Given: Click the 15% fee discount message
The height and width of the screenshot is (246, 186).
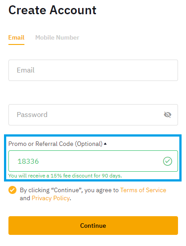Looking at the screenshot, I should click(65, 176).
